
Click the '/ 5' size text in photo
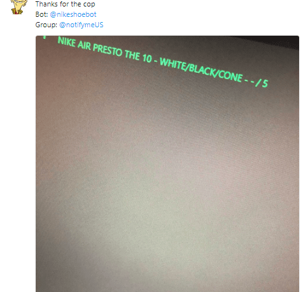(262, 83)
